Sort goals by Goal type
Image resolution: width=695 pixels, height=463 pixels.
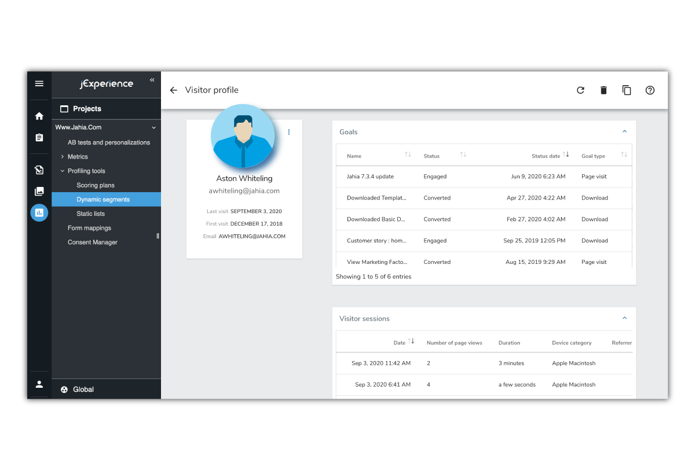pos(624,155)
